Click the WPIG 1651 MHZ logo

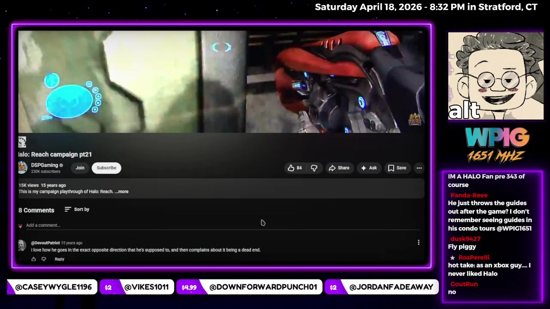click(496, 145)
